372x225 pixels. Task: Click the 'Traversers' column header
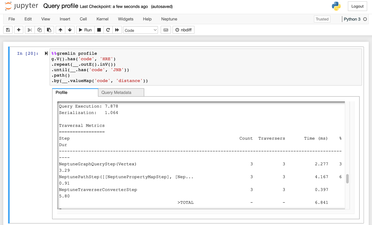click(x=272, y=138)
